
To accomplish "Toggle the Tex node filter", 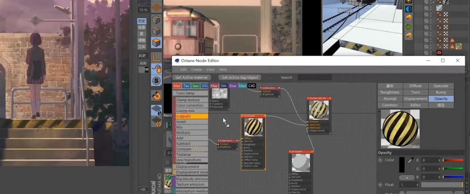I will [186, 86].
